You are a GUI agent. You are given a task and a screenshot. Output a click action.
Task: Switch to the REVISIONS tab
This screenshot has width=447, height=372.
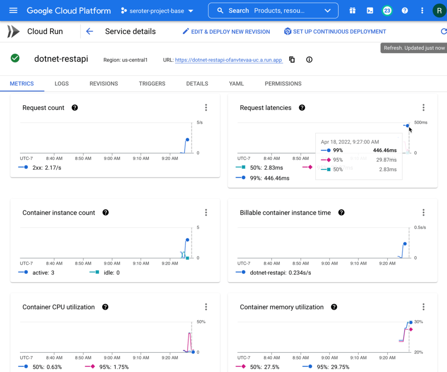pos(104,83)
